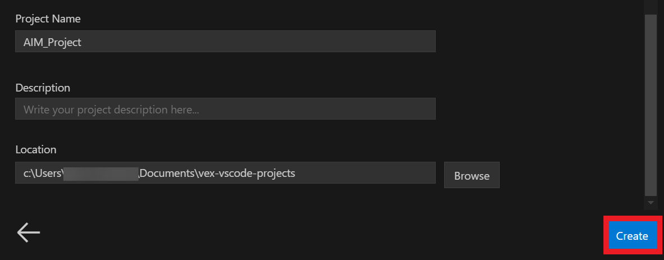Click the "Description" label
Screen dimensions: 664x260
[x=43, y=88]
